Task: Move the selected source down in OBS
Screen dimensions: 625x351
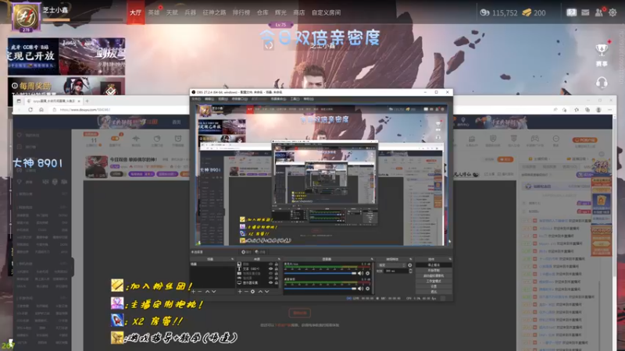Action: click(266, 291)
